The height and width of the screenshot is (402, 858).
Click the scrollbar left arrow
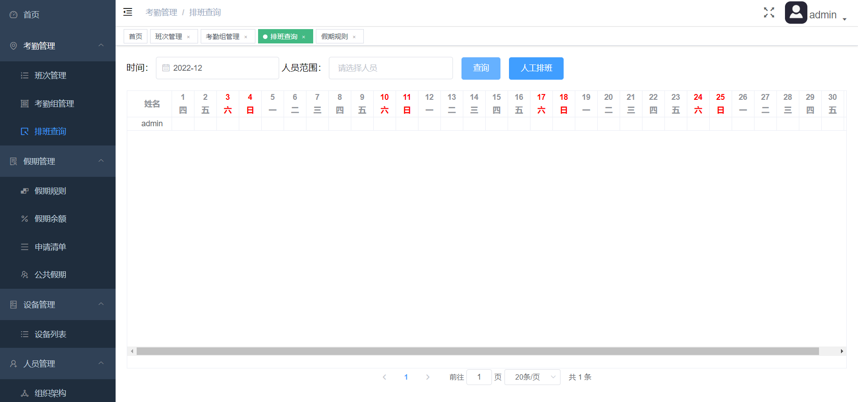[132, 351]
